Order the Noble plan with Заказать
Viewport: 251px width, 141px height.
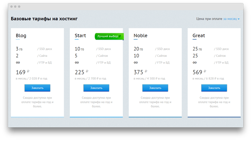pos(155,88)
